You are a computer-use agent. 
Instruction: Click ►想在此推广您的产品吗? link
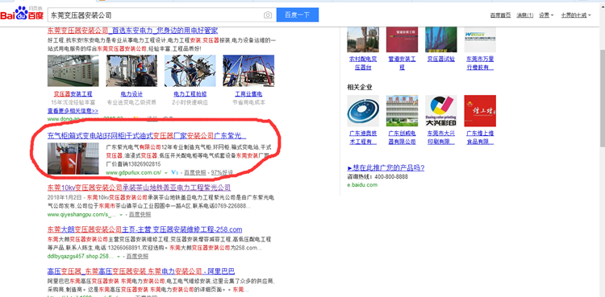(x=386, y=168)
